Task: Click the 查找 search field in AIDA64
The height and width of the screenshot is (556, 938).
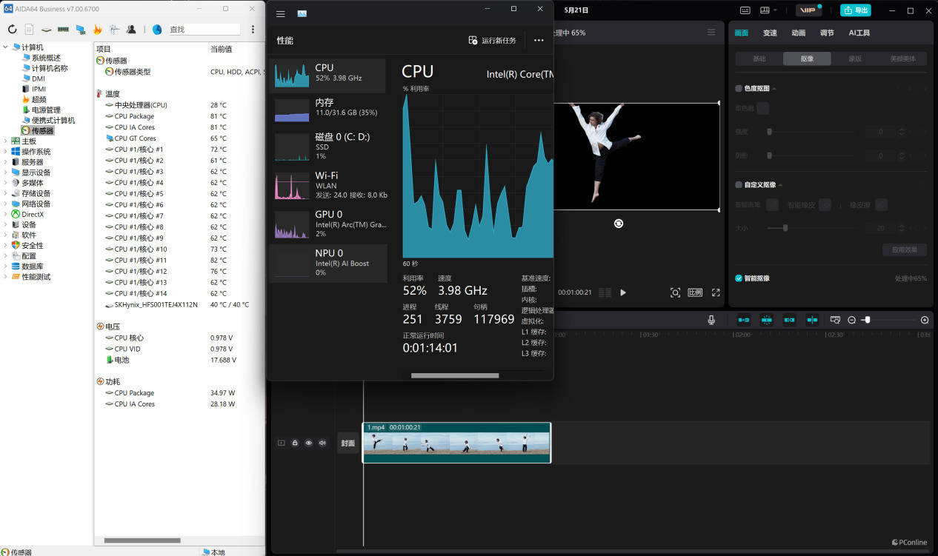Action: point(204,30)
